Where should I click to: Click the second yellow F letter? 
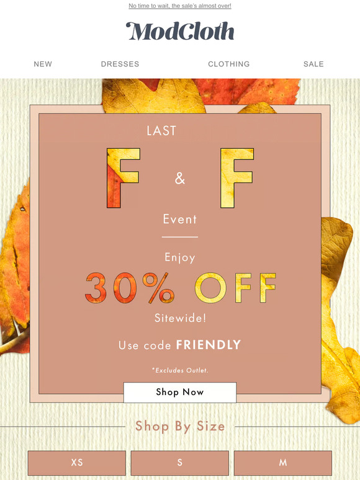[237, 178]
